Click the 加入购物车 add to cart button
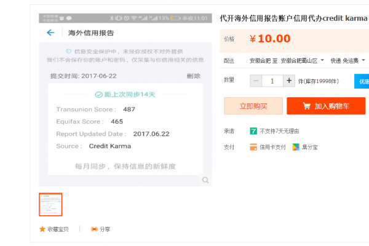 [x=326, y=106]
